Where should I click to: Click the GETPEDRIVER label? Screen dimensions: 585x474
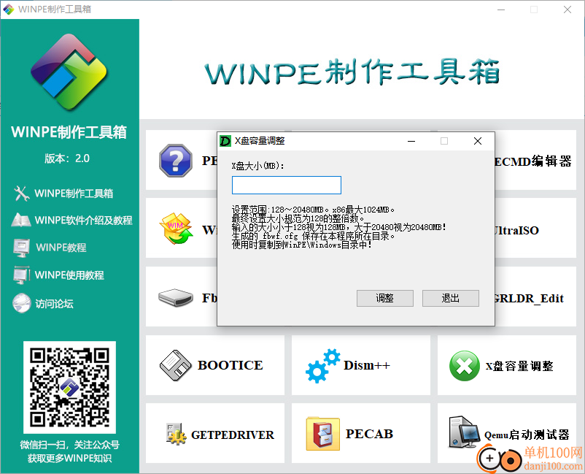click(233, 435)
